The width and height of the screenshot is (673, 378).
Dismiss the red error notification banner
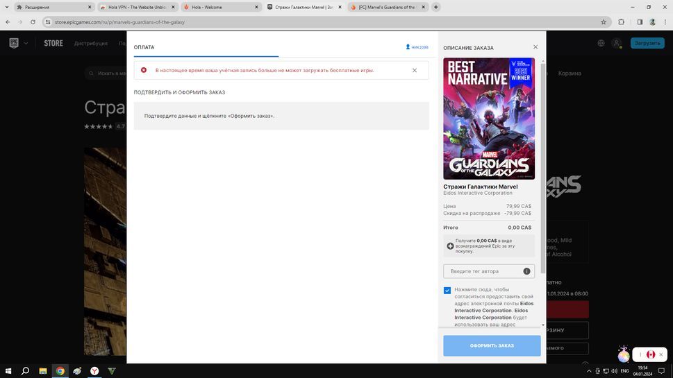(415, 70)
